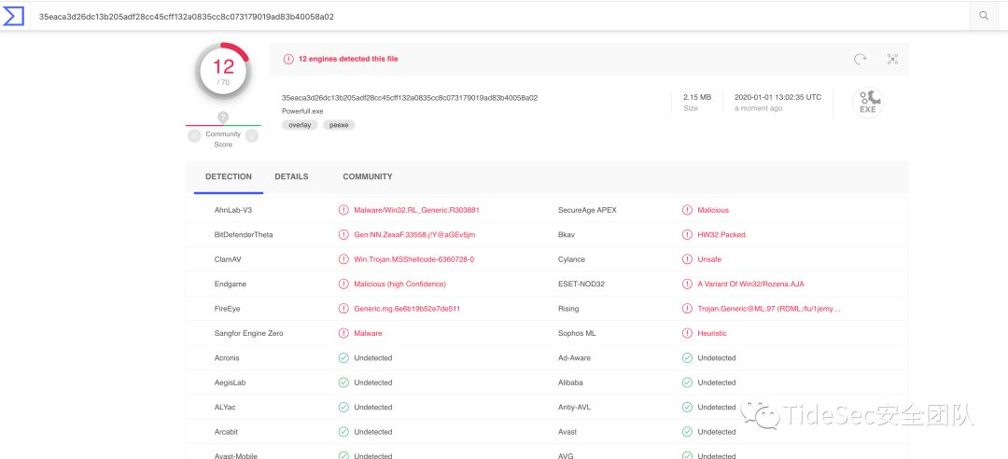The height and width of the screenshot is (459, 1008).
Task: Click Generic.mg.6e6b19b52e7de511 result
Action: (x=407, y=309)
